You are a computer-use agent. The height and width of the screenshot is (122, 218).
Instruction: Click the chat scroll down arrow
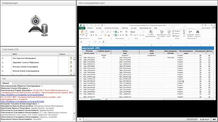click(x=74, y=119)
